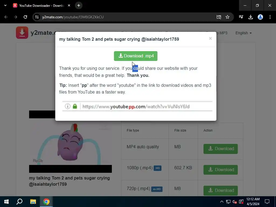
Task: Click the muted volume tray icon
Action: click(235, 202)
